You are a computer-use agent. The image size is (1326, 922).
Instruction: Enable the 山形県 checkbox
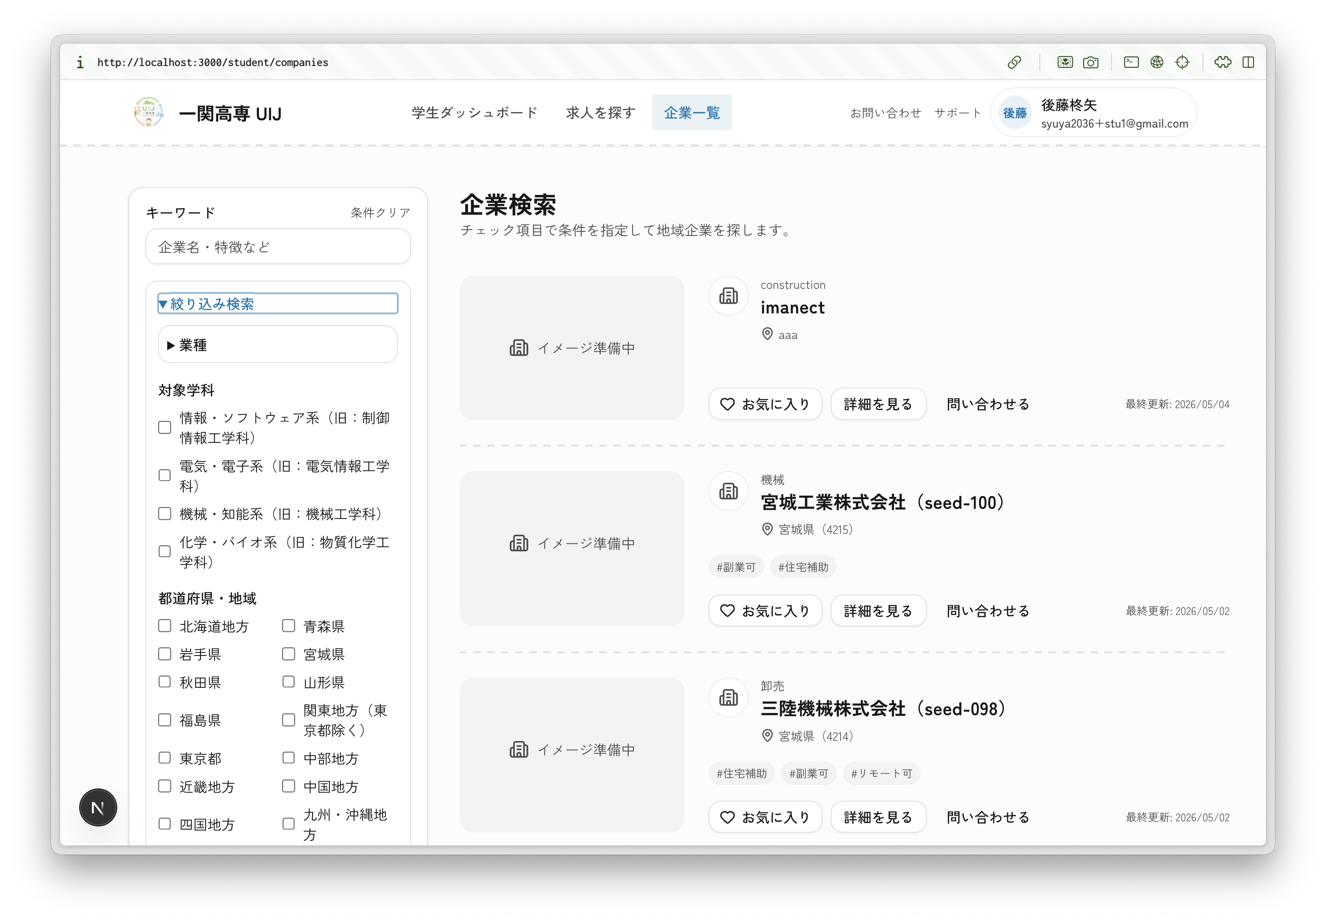pos(288,682)
